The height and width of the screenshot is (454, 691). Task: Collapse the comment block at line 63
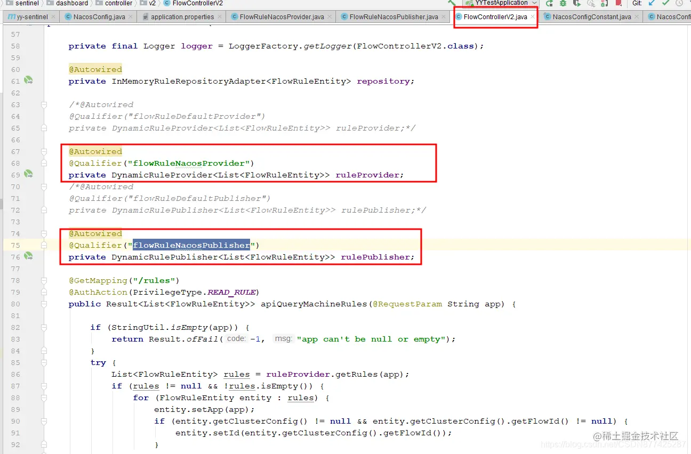tap(44, 104)
